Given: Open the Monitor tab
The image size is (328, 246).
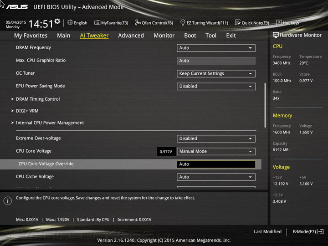Looking at the screenshot, I should tap(164, 36).
